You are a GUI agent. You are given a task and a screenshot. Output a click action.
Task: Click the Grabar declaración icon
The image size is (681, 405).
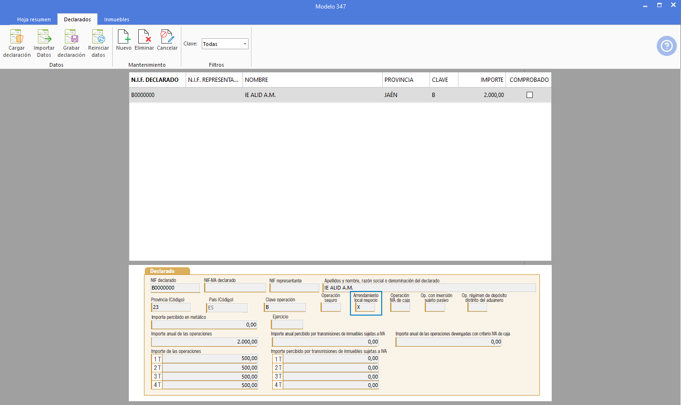click(71, 36)
